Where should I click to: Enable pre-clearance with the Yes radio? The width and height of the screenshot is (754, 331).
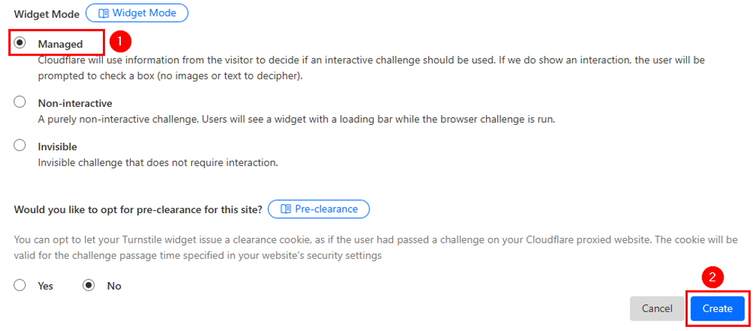(20, 285)
